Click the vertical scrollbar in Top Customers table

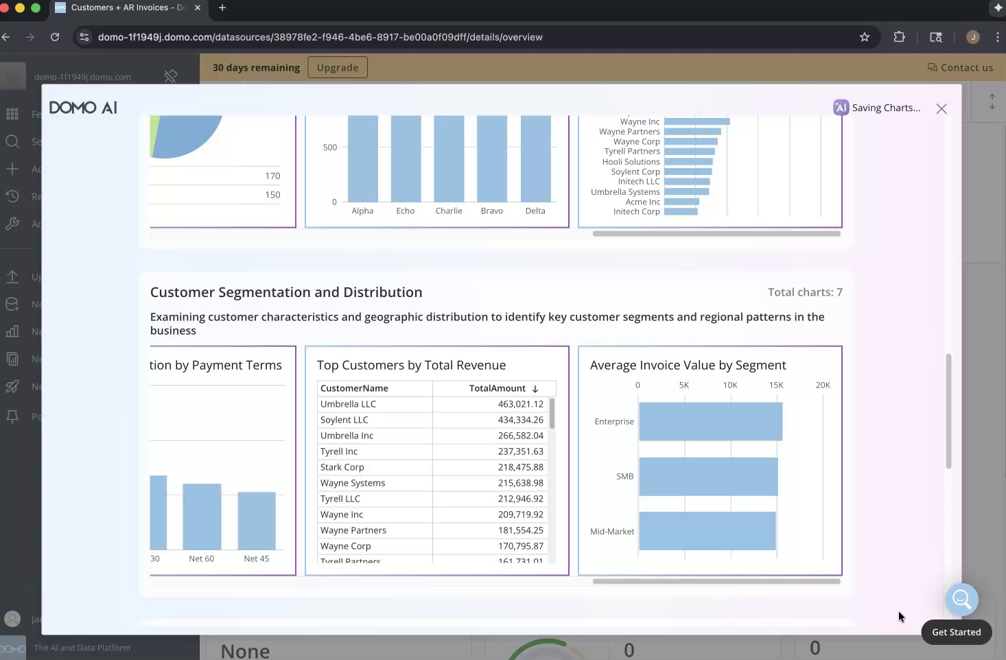(x=552, y=413)
